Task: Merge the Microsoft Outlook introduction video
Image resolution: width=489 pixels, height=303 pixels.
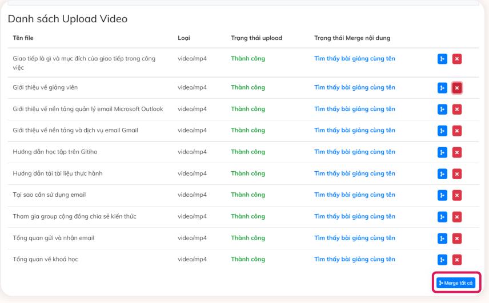Action: coord(442,109)
